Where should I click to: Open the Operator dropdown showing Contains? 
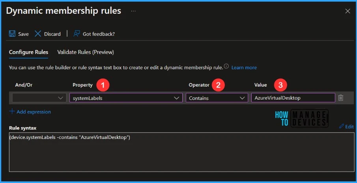(x=217, y=98)
